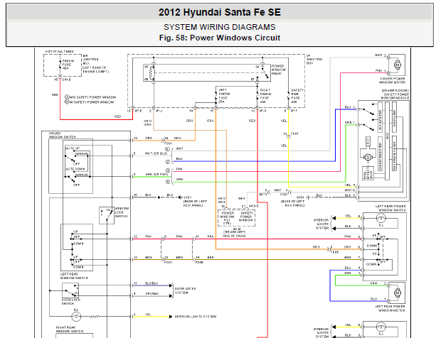Screen dimensions: 436x338
Task: Click the "LEFT REAR POWER WINDOW SWITCH" label
Action: pos(390,208)
